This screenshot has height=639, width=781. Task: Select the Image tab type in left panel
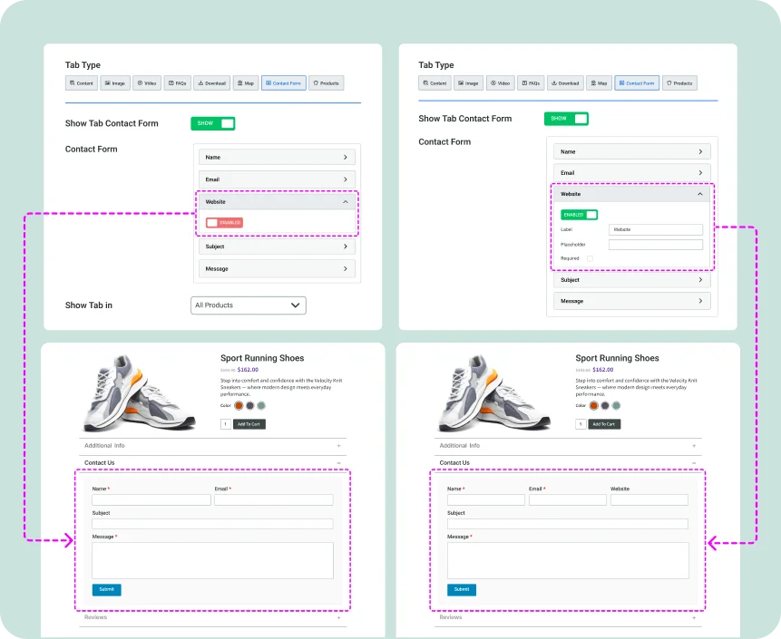tap(114, 83)
